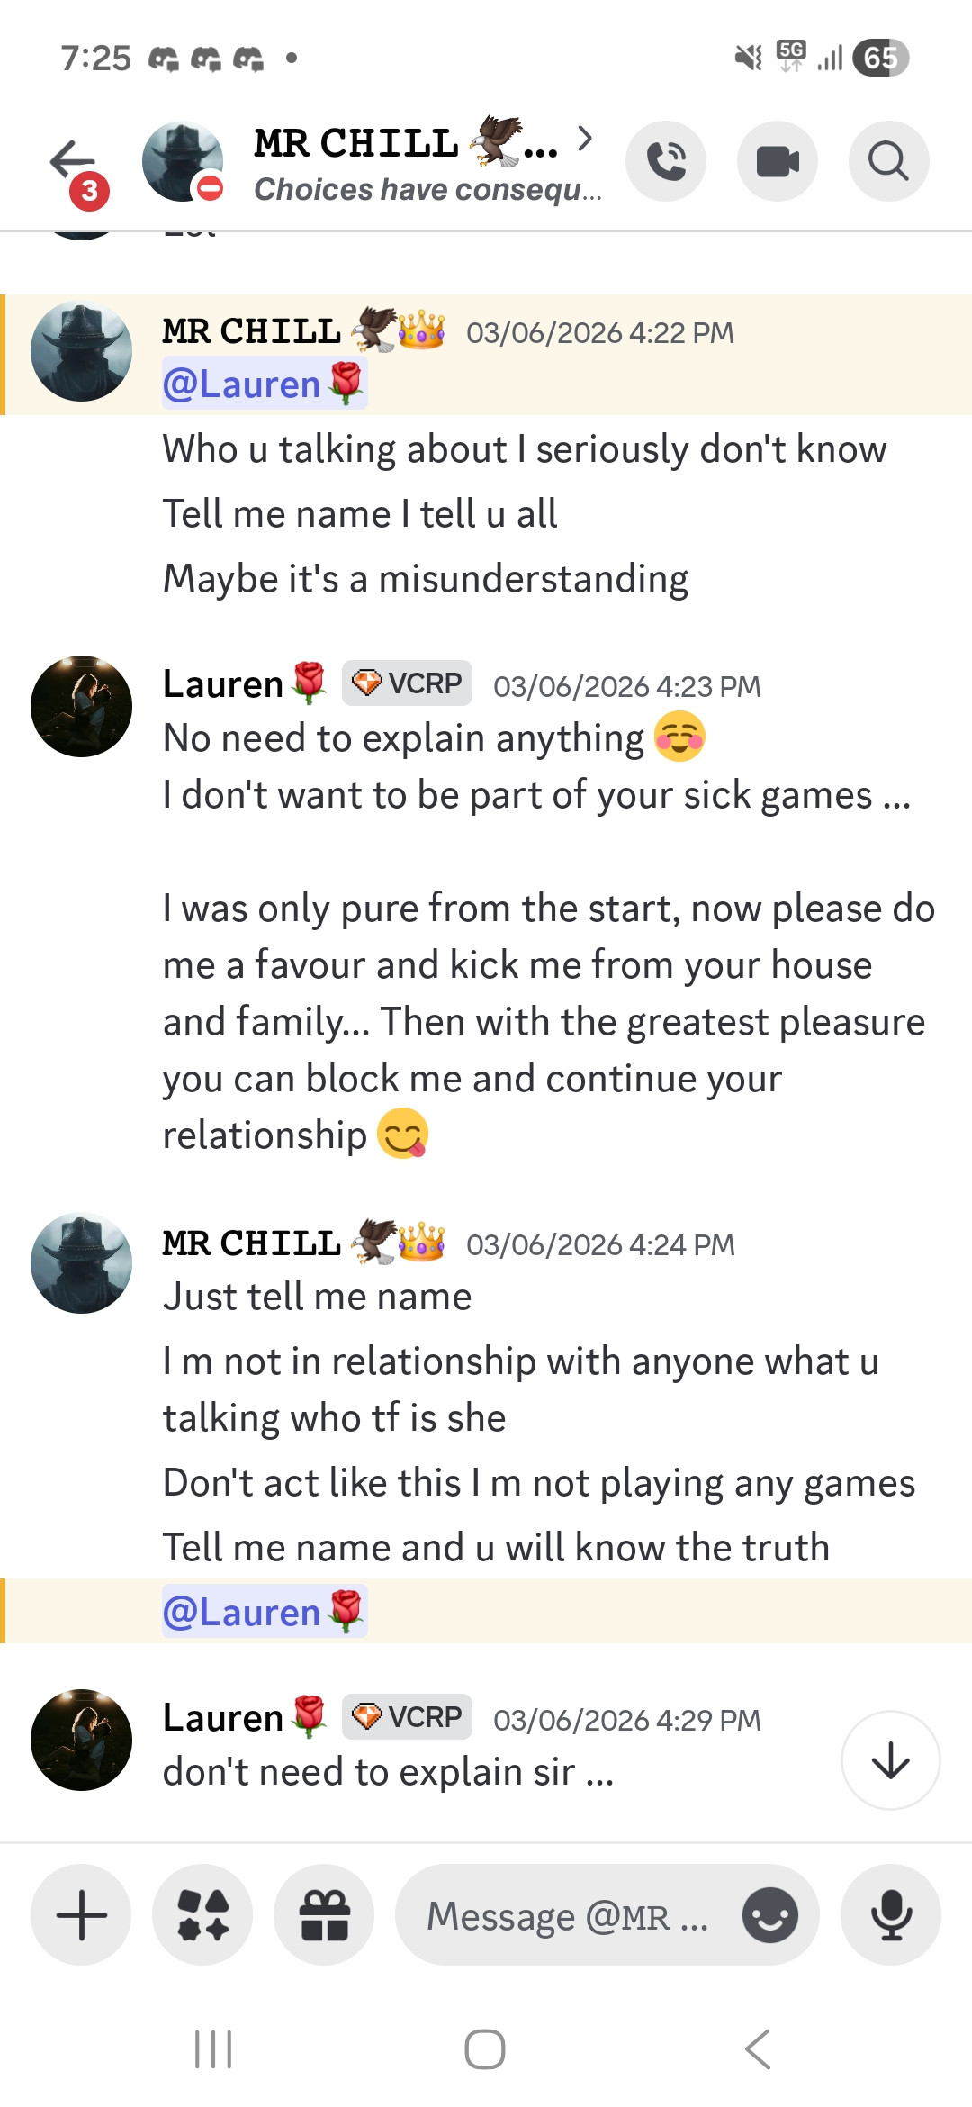Expand MR CHILL profile via header chevron
The width and height of the screenshot is (972, 2107).
point(585,138)
